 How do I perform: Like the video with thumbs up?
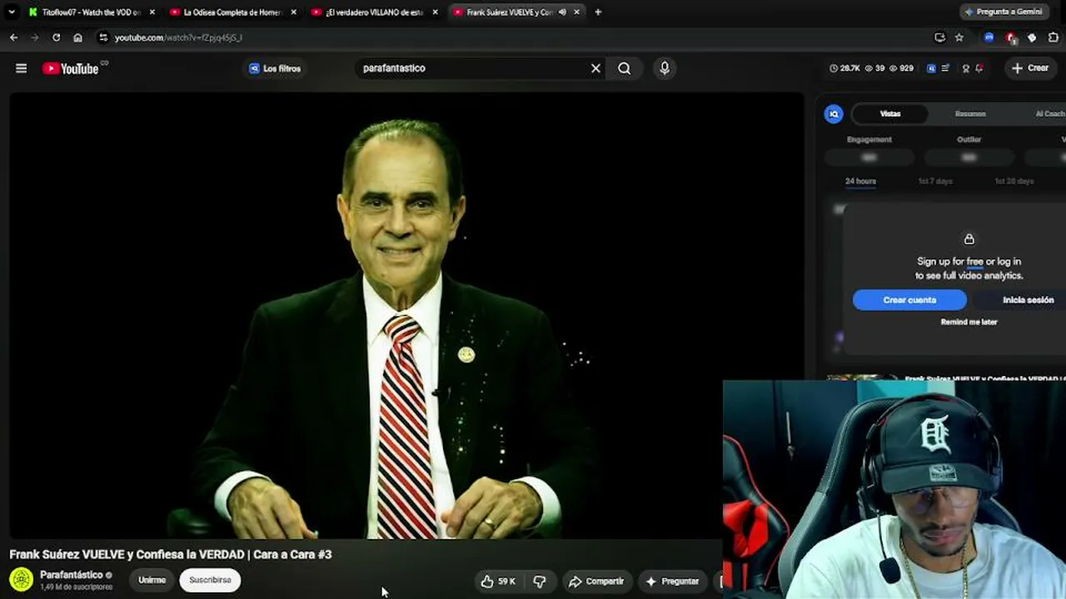click(498, 582)
